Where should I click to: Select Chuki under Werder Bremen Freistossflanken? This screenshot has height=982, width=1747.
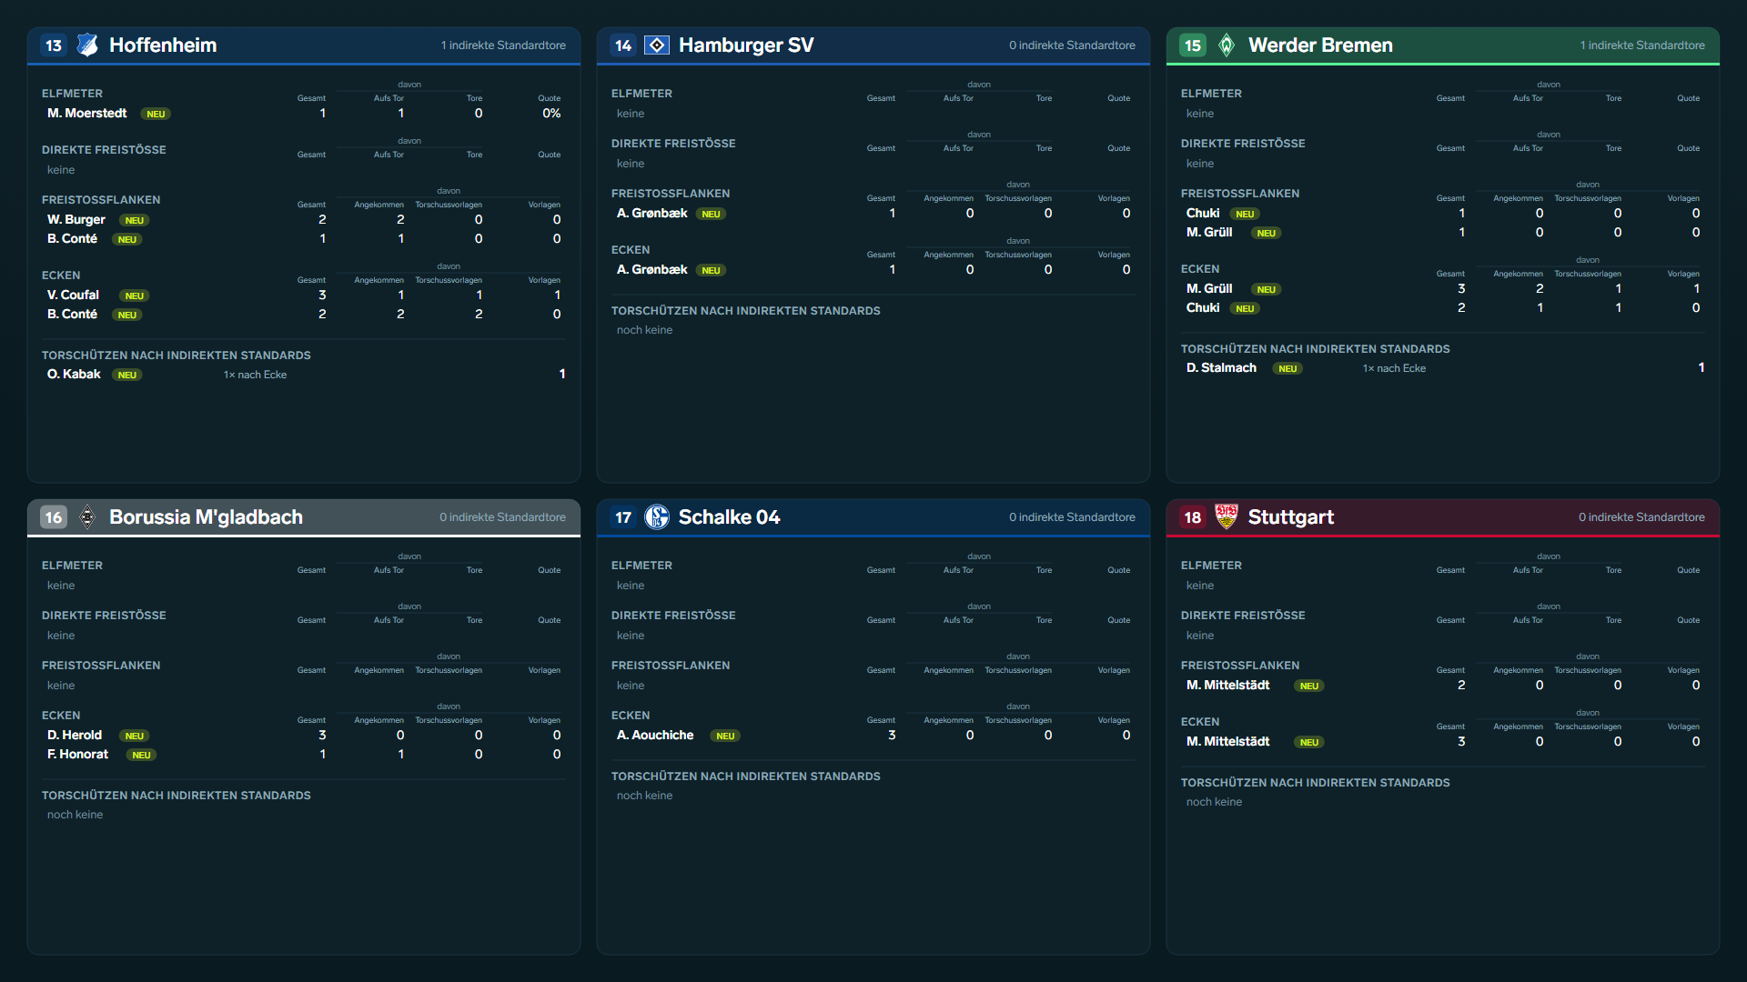point(1203,214)
